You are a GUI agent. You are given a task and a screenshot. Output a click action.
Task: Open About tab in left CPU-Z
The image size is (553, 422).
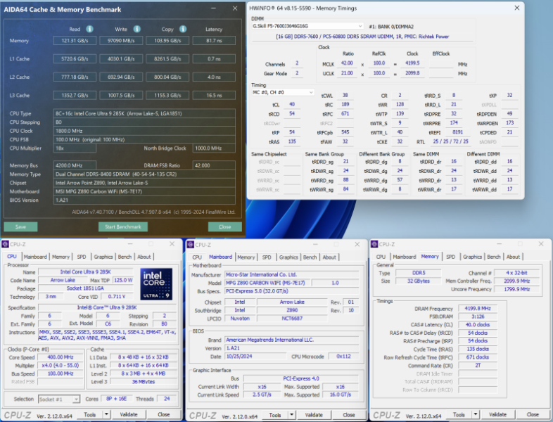click(x=144, y=257)
